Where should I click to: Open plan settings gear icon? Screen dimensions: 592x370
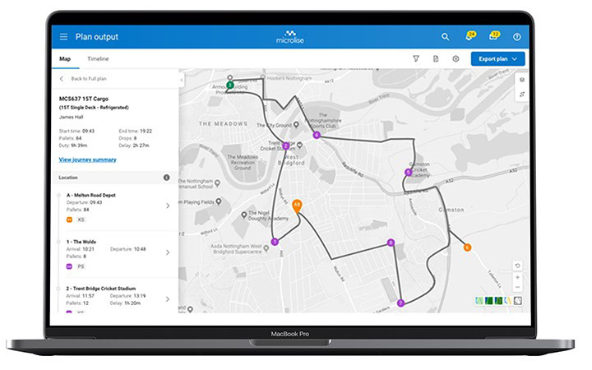tap(456, 59)
